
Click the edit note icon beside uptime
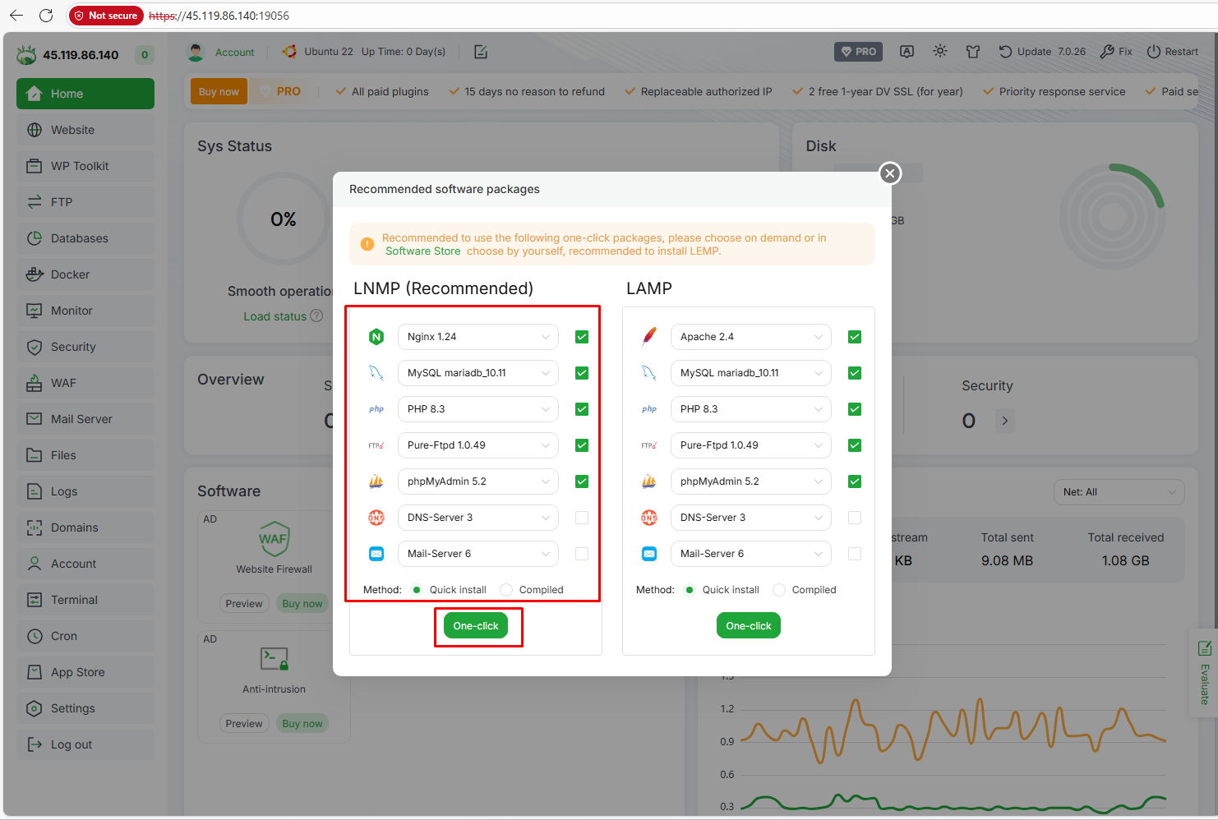pos(481,52)
